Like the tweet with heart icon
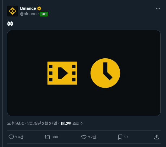 point(84,137)
